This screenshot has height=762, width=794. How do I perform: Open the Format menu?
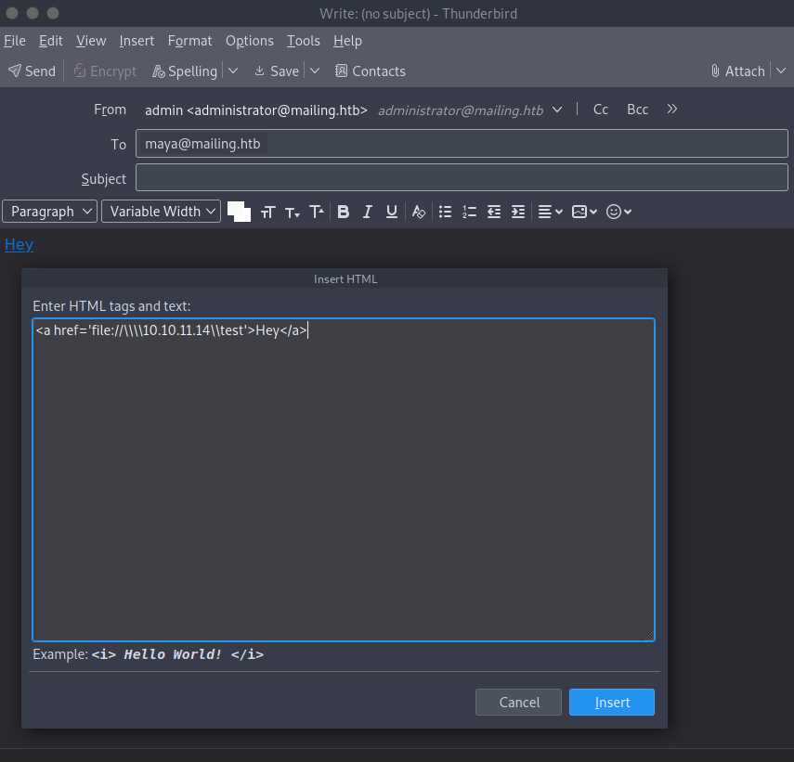(x=189, y=41)
